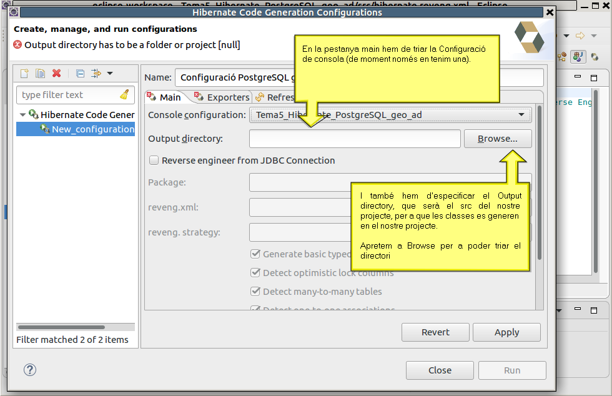Open the forward history dropdown in Eclipse toolbar
The width and height of the screenshot is (612, 396).
(x=594, y=36)
